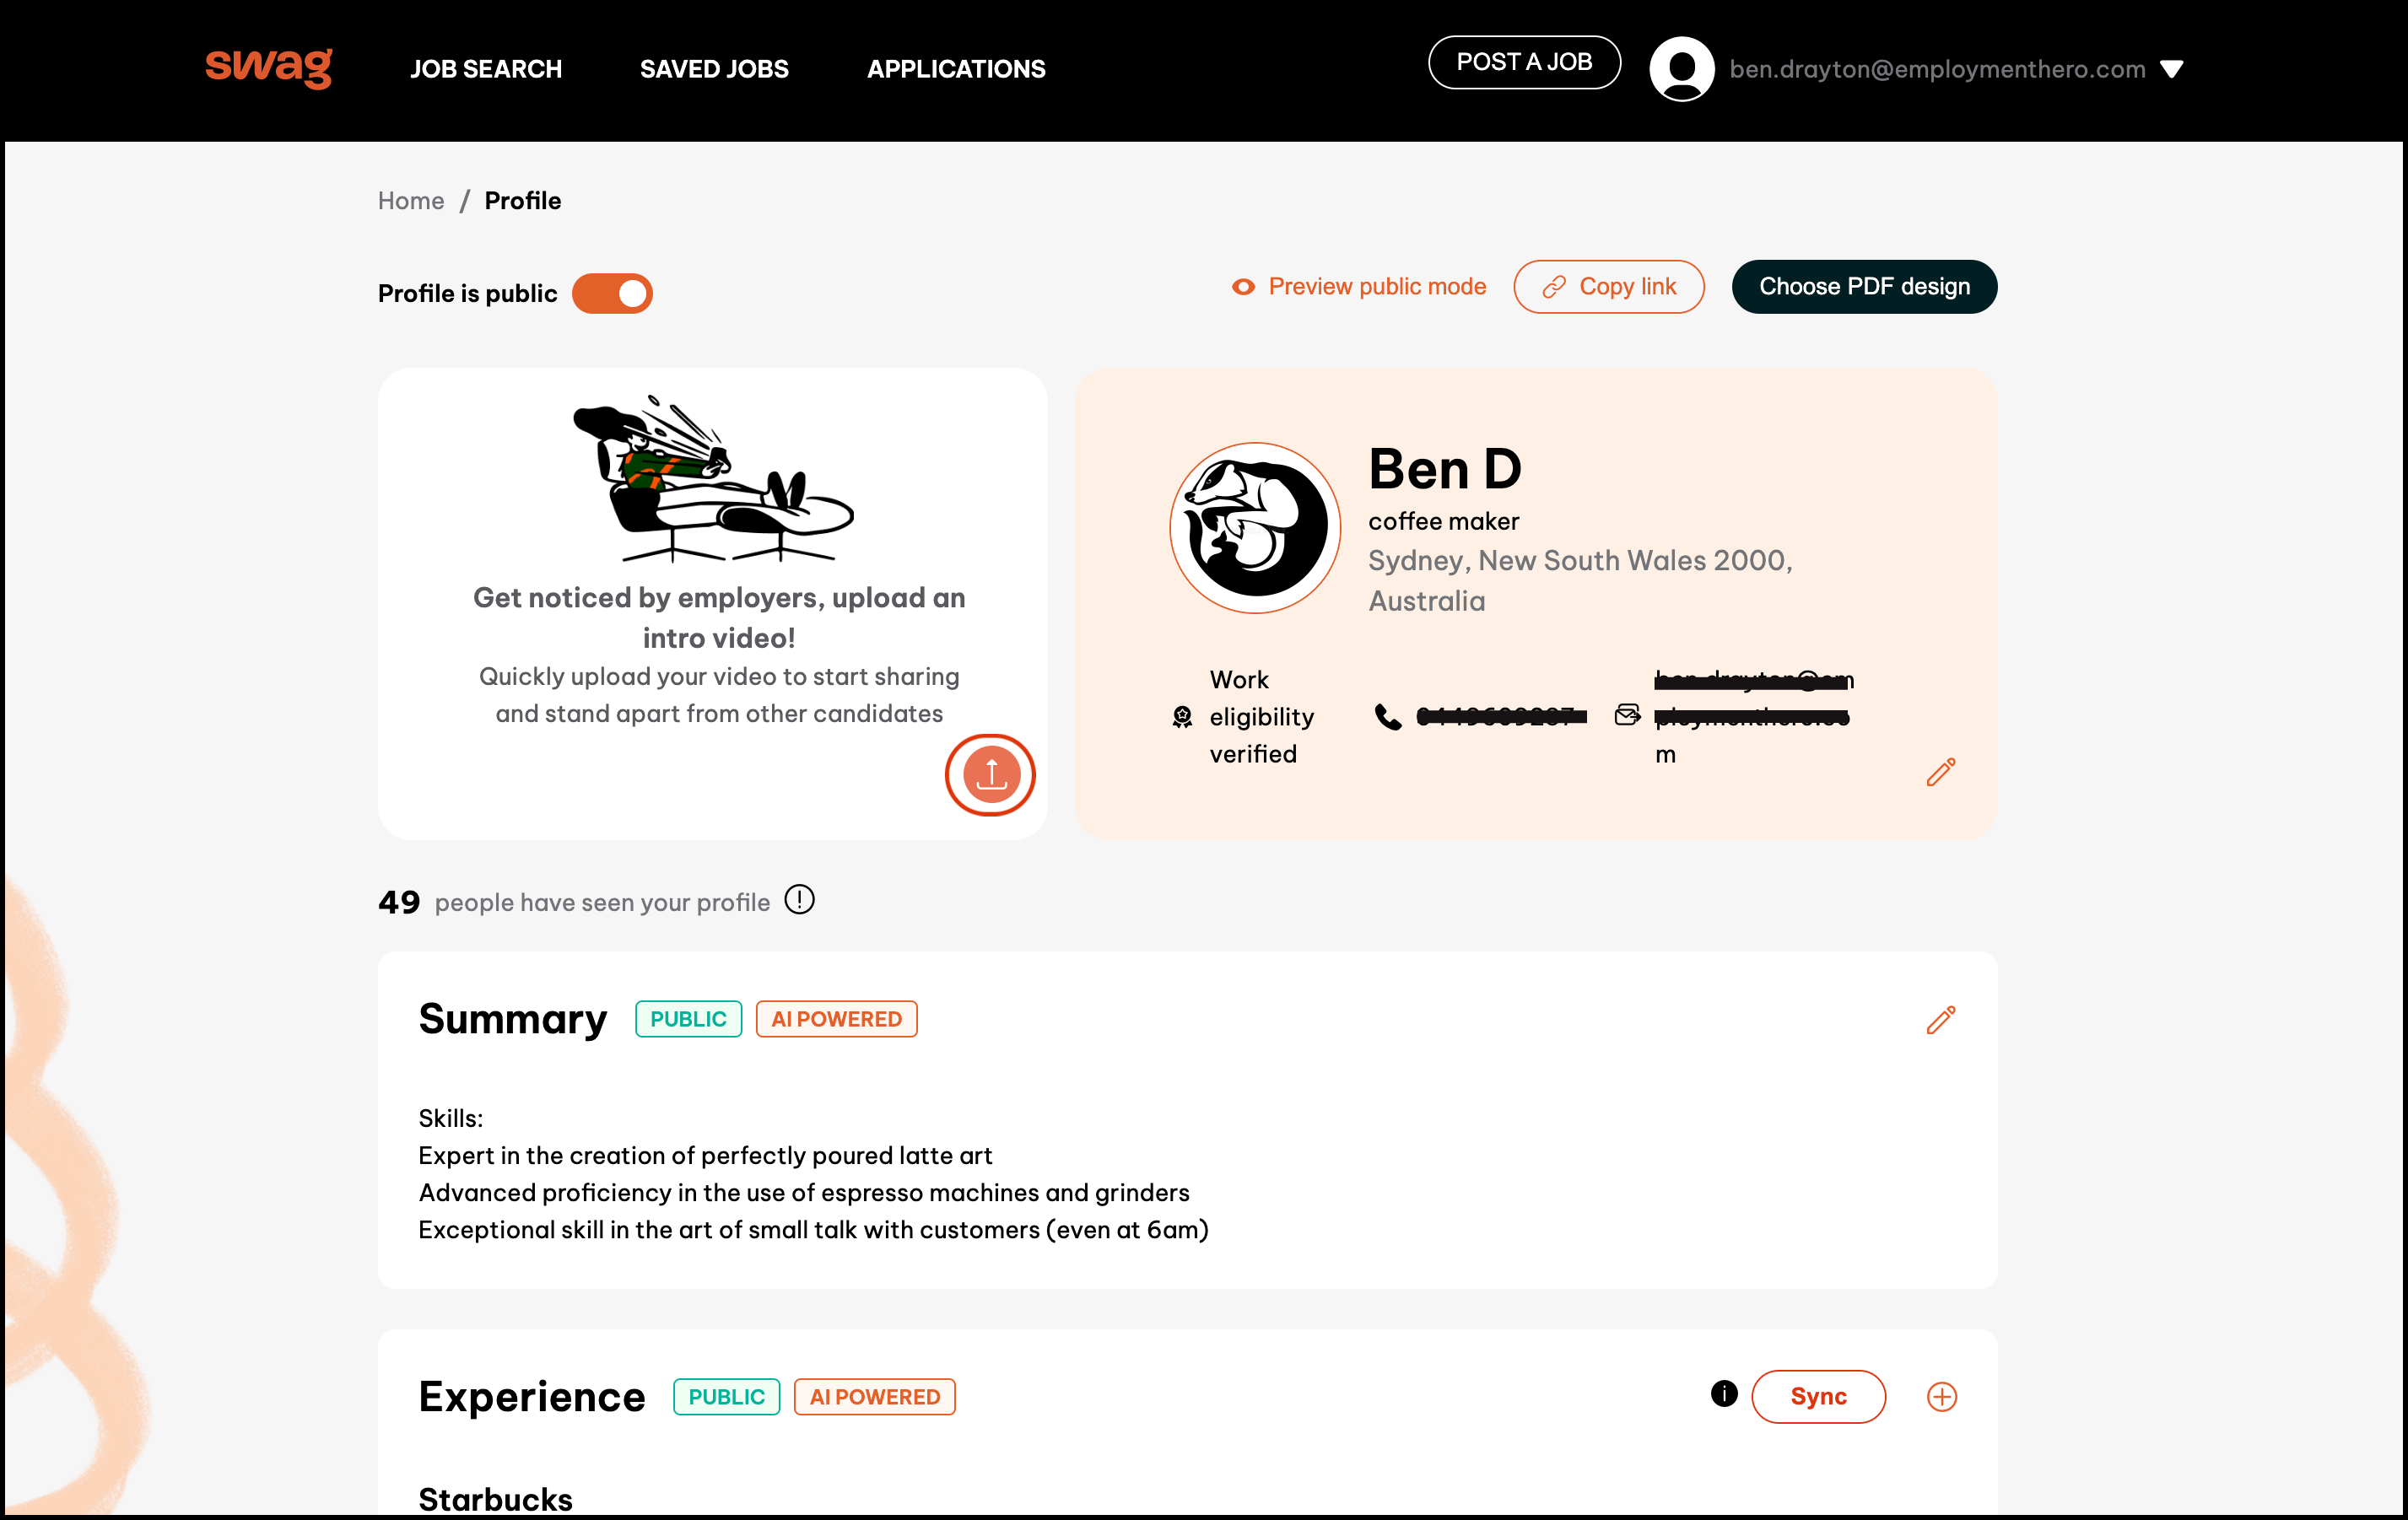Viewport: 2408px width, 1520px height.
Task: Open the account dropdown arrow
Action: pyautogui.click(x=2171, y=69)
